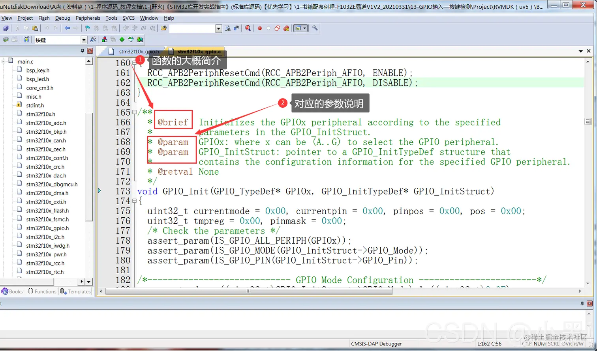Launch the Pack Installer icon
Screen dimensions: 597x351
[x=139, y=39]
